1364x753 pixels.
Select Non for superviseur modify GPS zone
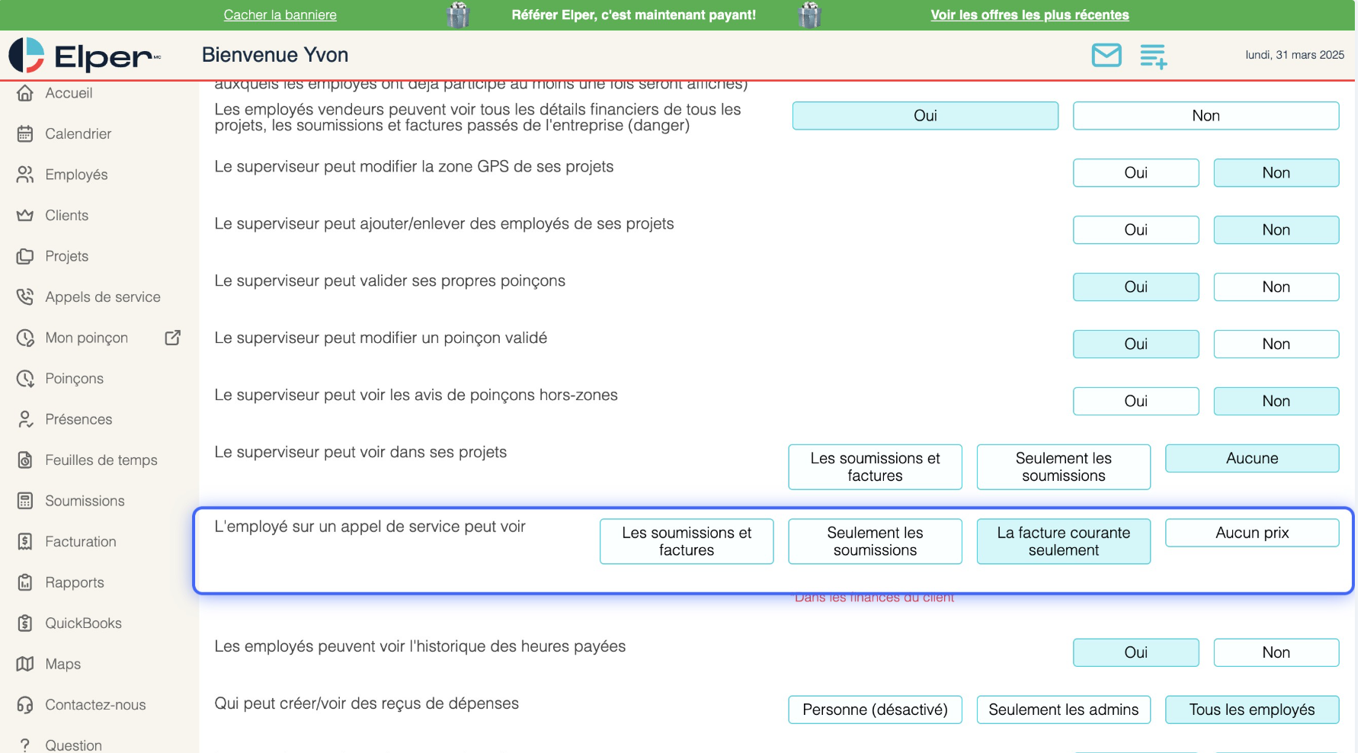pos(1276,173)
